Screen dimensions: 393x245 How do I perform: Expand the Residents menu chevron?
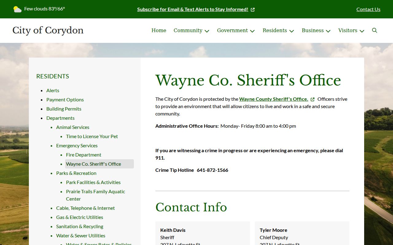click(292, 31)
